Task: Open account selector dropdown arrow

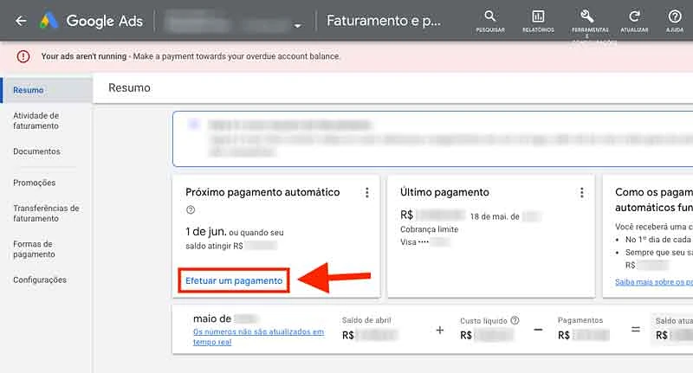Action: 297,26
